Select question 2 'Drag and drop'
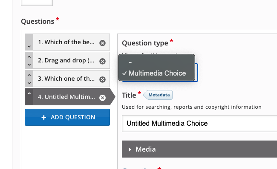The width and height of the screenshot is (277, 169). pos(66,60)
